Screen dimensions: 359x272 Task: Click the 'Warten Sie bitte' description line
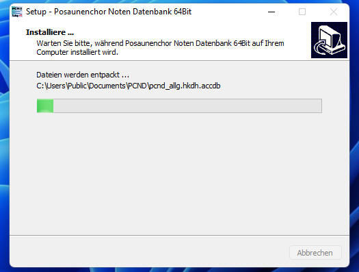click(x=160, y=43)
